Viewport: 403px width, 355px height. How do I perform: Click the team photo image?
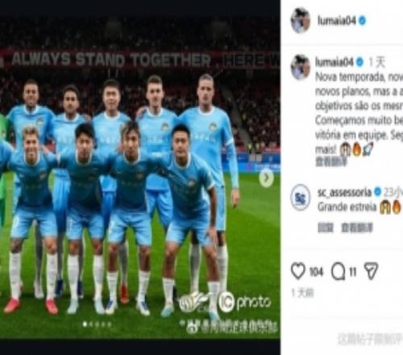pyautogui.click(x=139, y=177)
